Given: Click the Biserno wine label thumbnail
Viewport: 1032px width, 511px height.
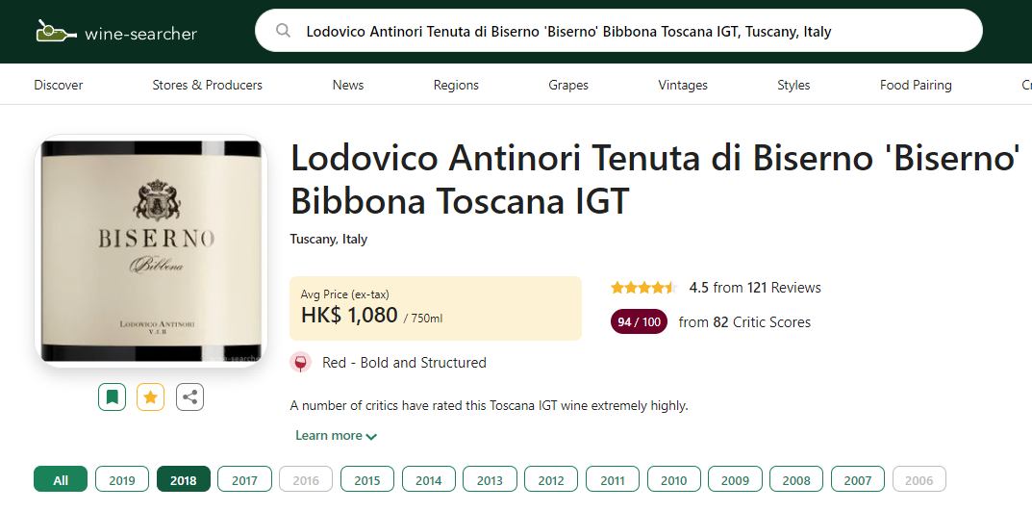Looking at the screenshot, I should [149, 250].
